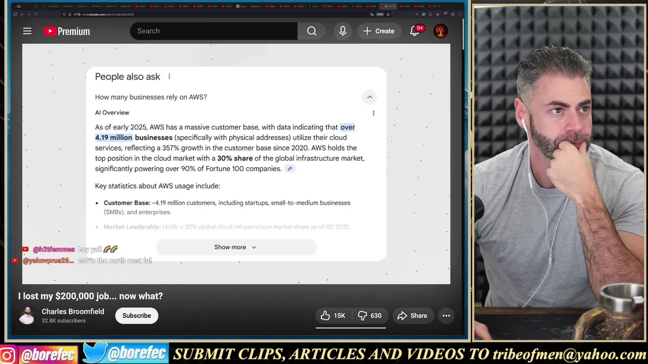Mute the playing tab via speaker icon
Viewport: 648px width, 364px height.
pyautogui.click(x=386, y=6)
